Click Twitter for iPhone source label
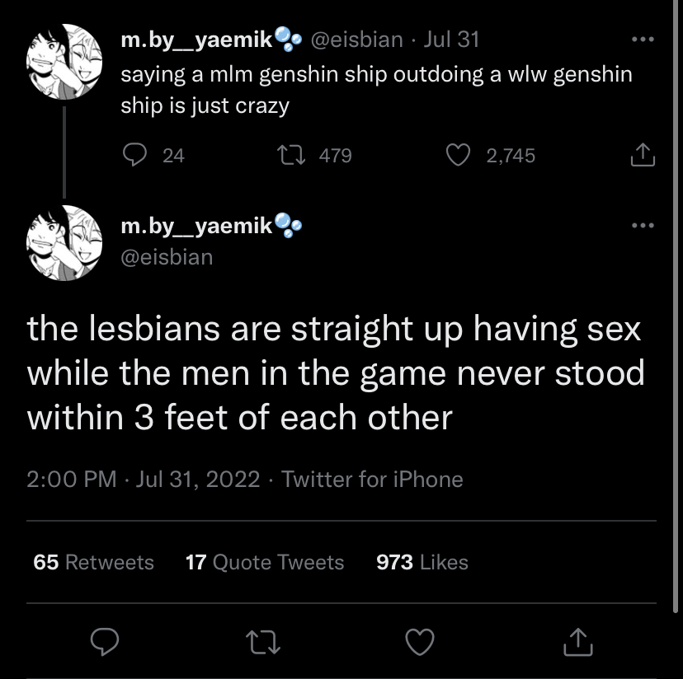683x679 pixels. 372,480
